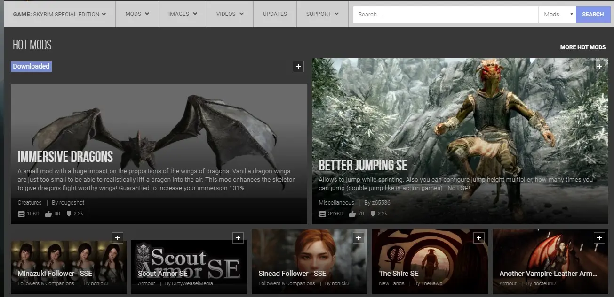Click the Immersive Dragons description paragraph
Viewport: 614px width, 297px height.
pos(157,179)
